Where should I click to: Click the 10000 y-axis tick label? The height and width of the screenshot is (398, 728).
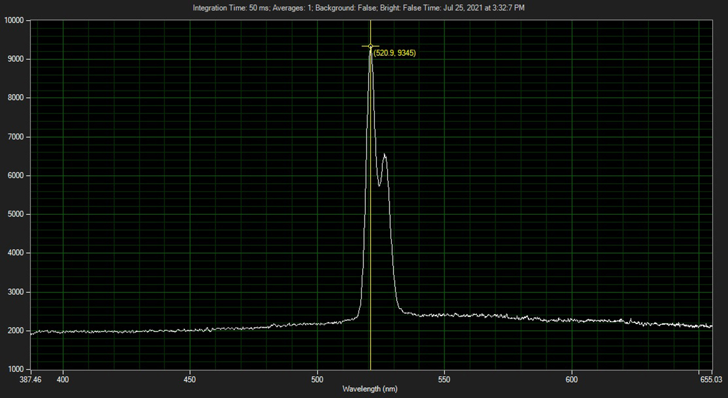(x=13, y=20)
